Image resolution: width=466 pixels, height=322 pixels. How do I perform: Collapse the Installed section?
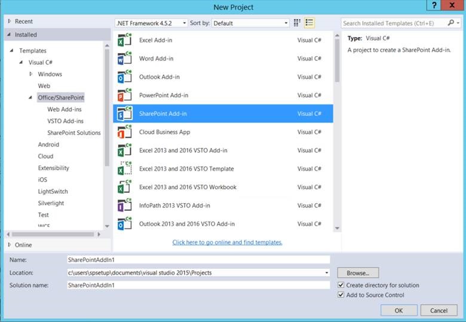[x=9, y=35]
